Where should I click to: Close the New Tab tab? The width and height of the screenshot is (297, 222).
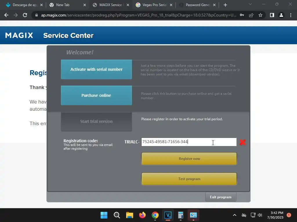point(85,5)
